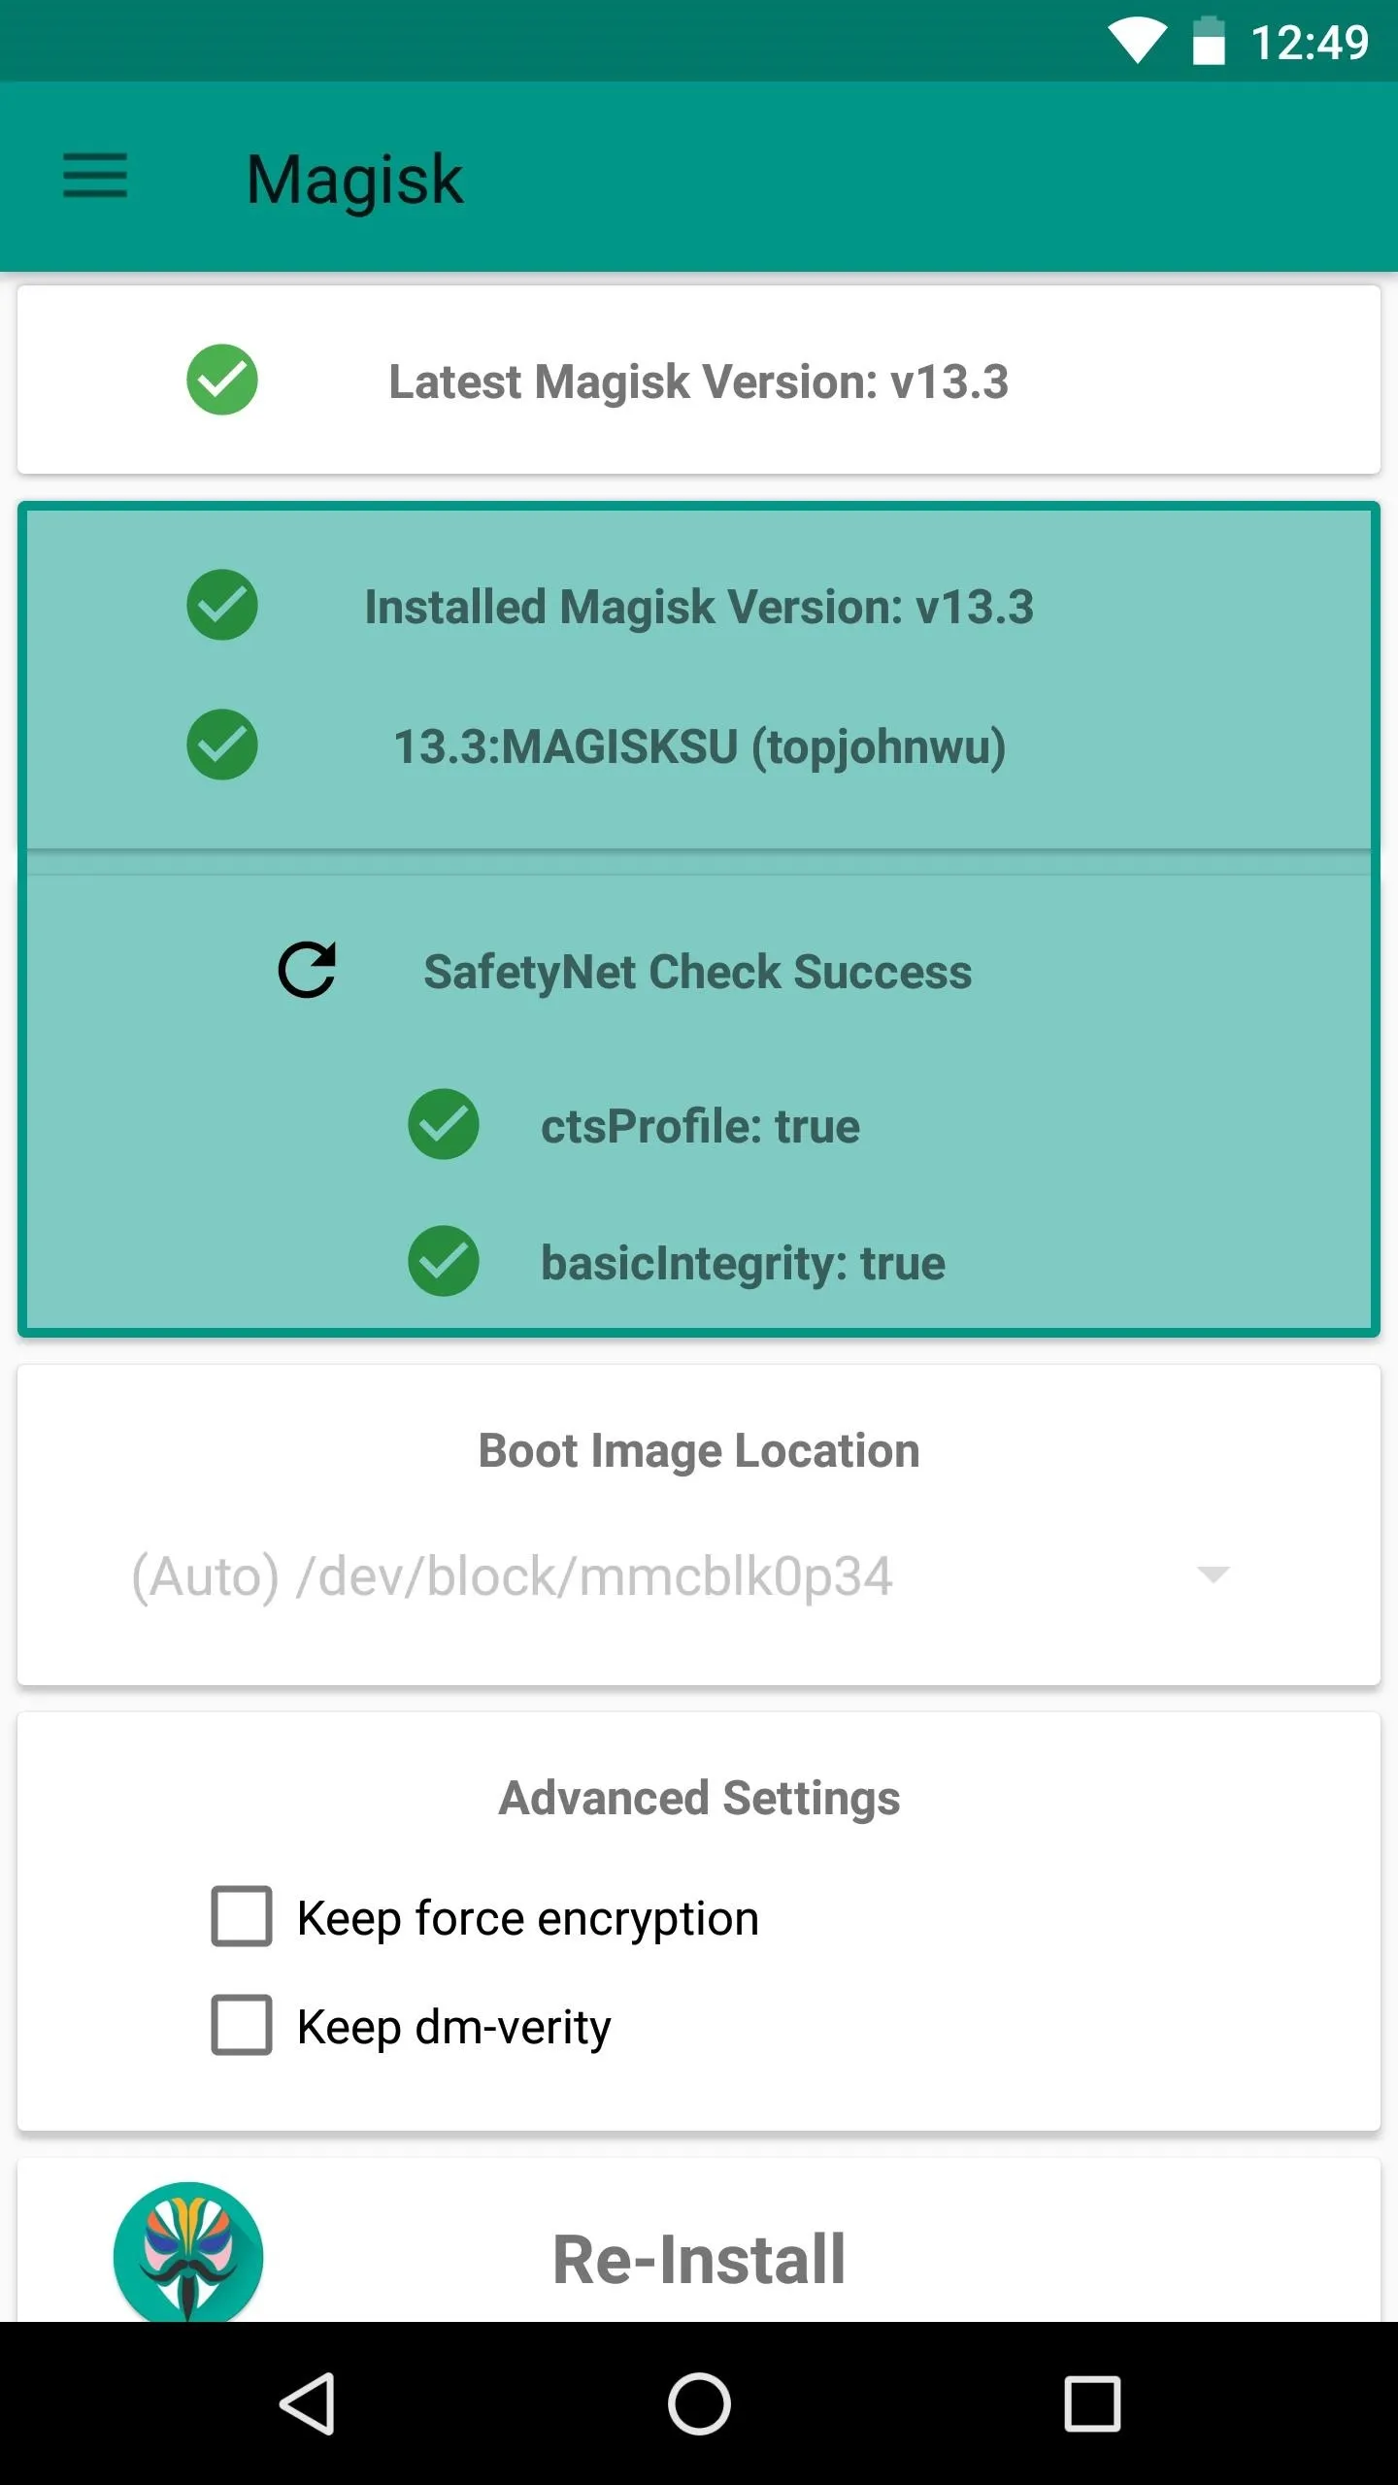Tap SafetyNet Check Success text

(x=698, y=972)
